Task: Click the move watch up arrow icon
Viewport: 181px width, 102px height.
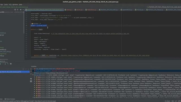Action: [31, 74]
